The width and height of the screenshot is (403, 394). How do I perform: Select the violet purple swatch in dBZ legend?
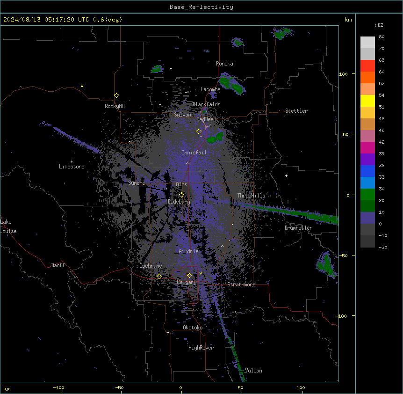pos(367,160)
